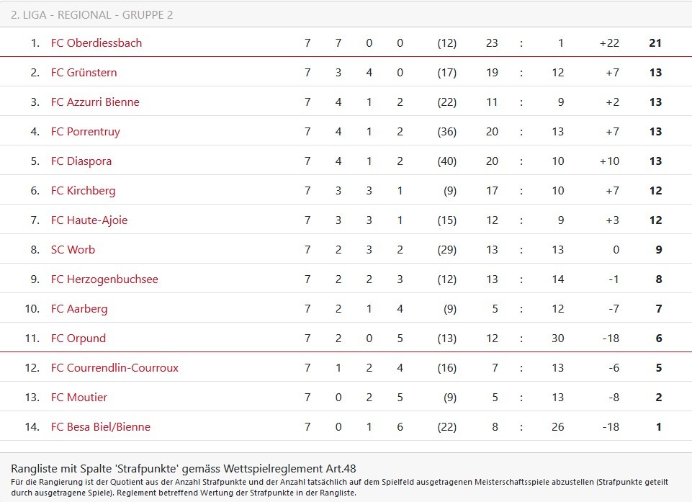
Task: Select SC Worb in the standings
Action: (73, 250)
